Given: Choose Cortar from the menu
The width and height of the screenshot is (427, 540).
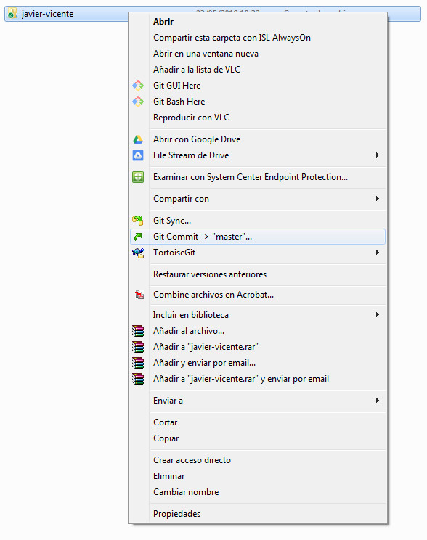Looking at the screenshot, I should click(x=258, y=422).
